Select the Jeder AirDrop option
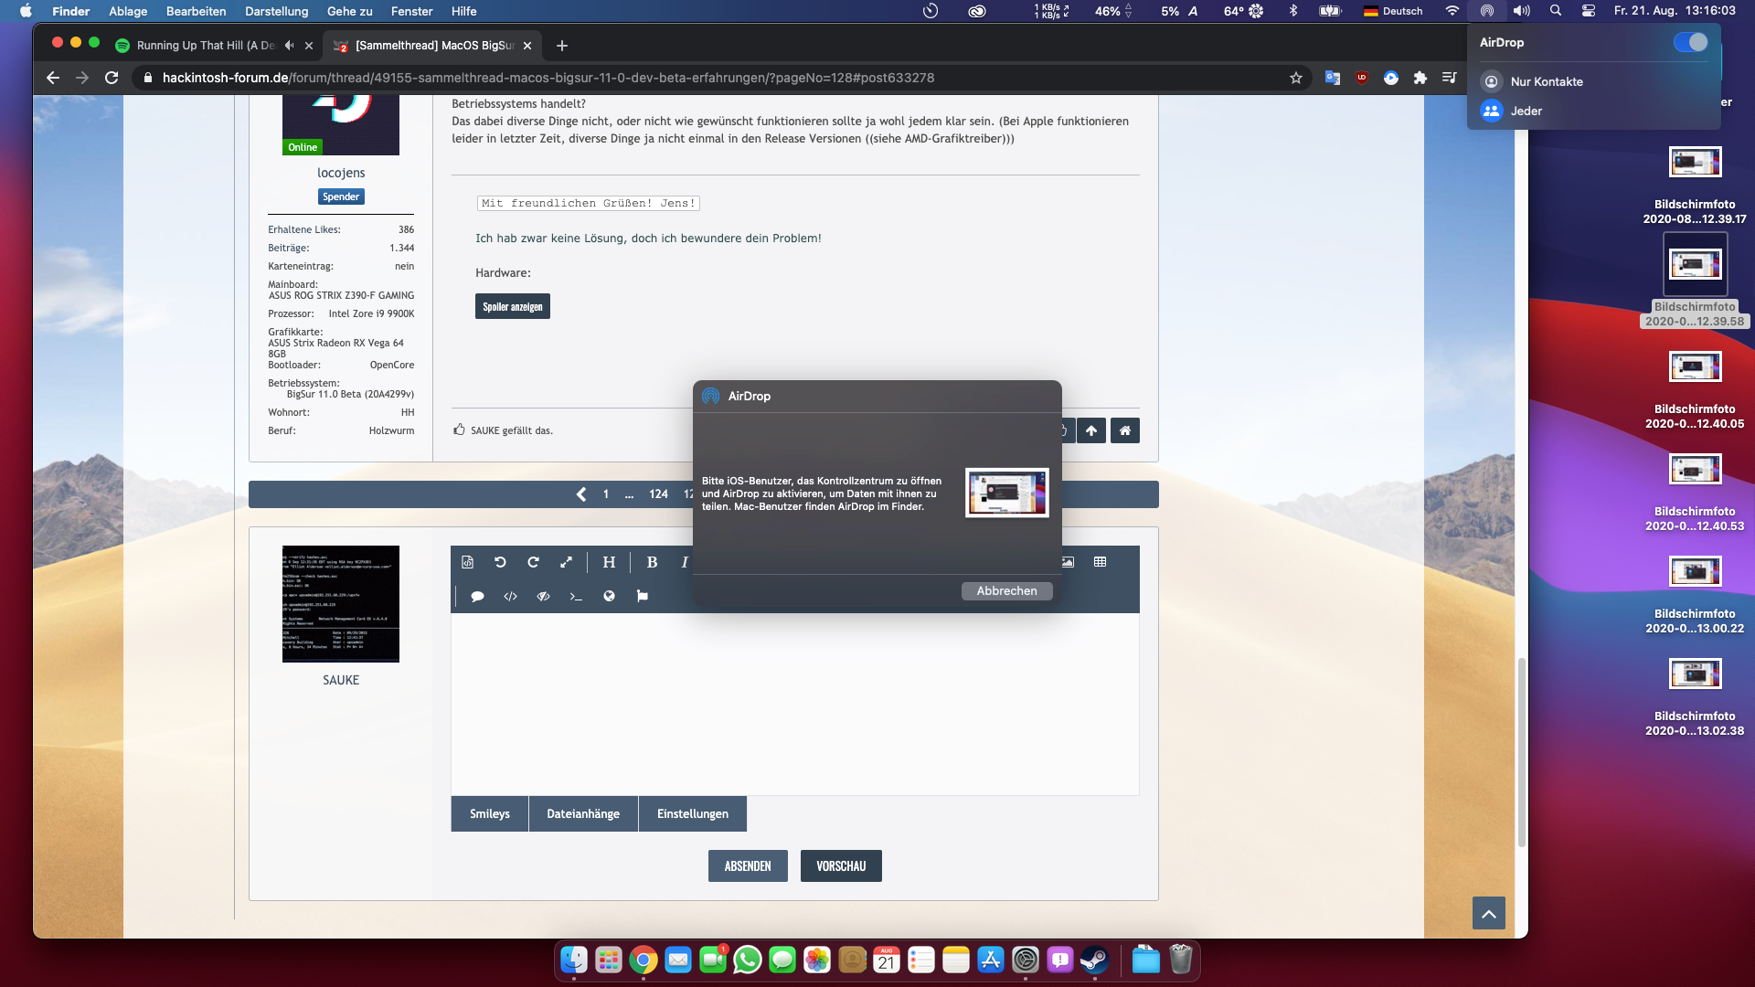The width and height of the screenshot is (1755, 987). tap(1526, 111)
